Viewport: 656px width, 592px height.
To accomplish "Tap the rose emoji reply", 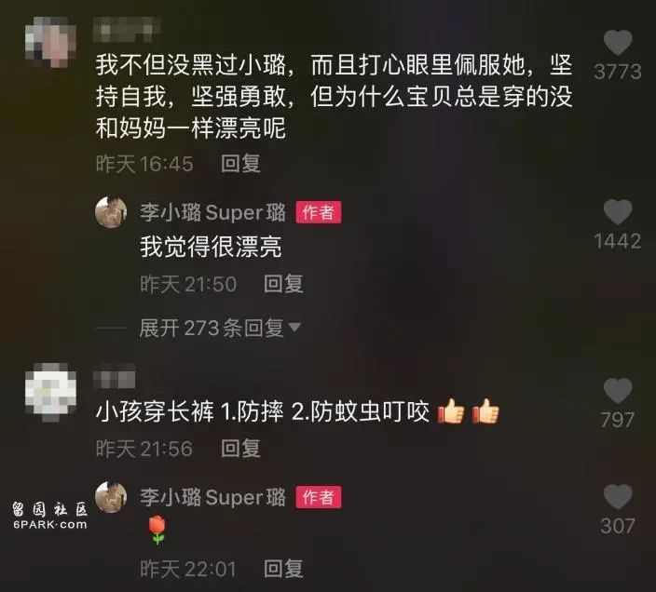I will coord(157,530).
